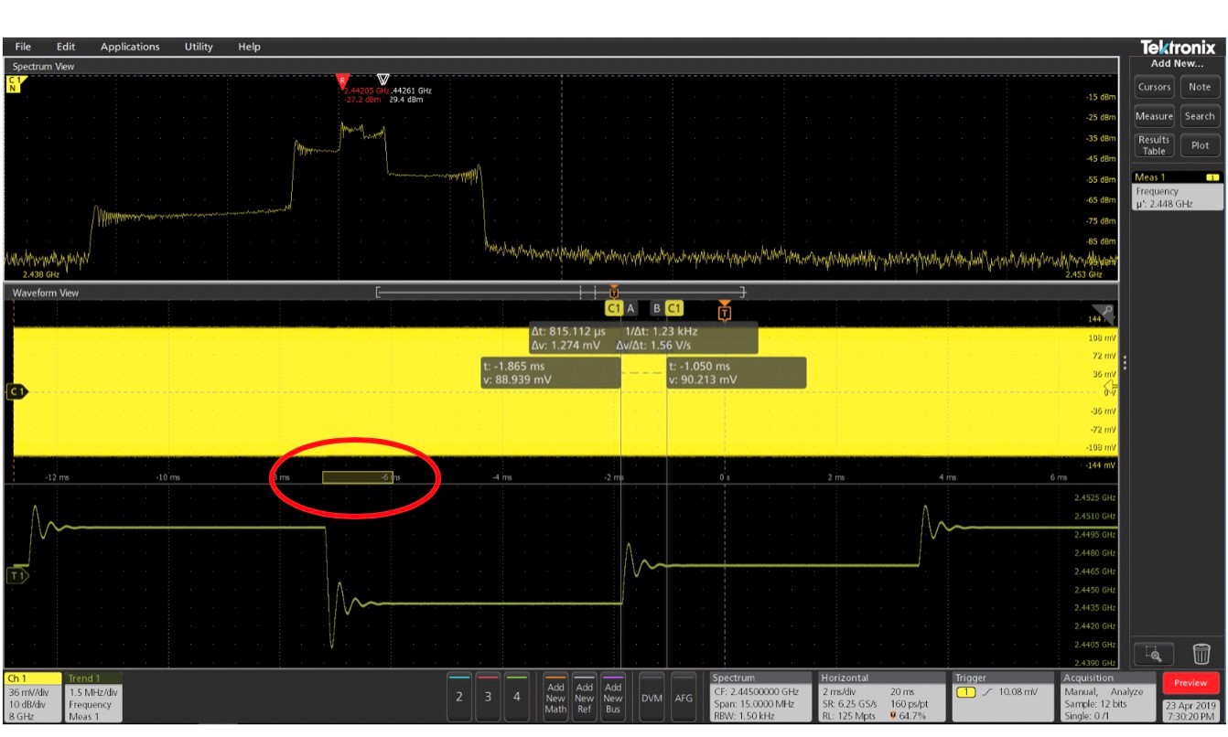Select the C1 channel handle on the waveform

pos(16,391)
